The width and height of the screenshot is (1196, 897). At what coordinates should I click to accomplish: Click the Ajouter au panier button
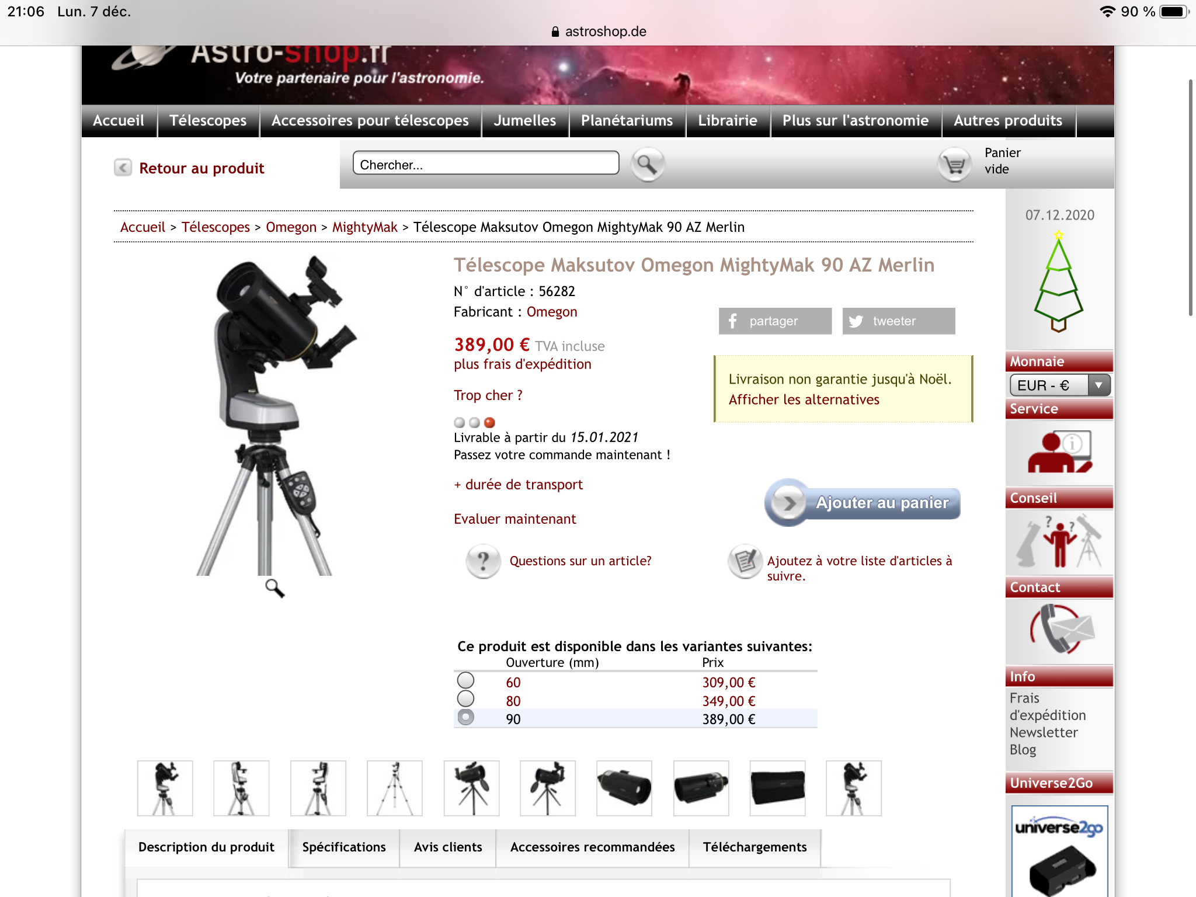pyautogui.click(x=863, y=503)
